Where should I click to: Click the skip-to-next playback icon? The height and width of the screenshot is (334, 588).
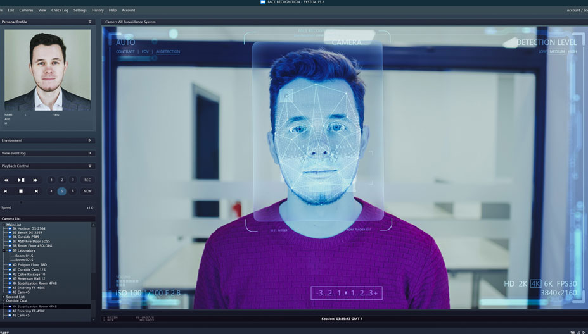pos(36,191)
